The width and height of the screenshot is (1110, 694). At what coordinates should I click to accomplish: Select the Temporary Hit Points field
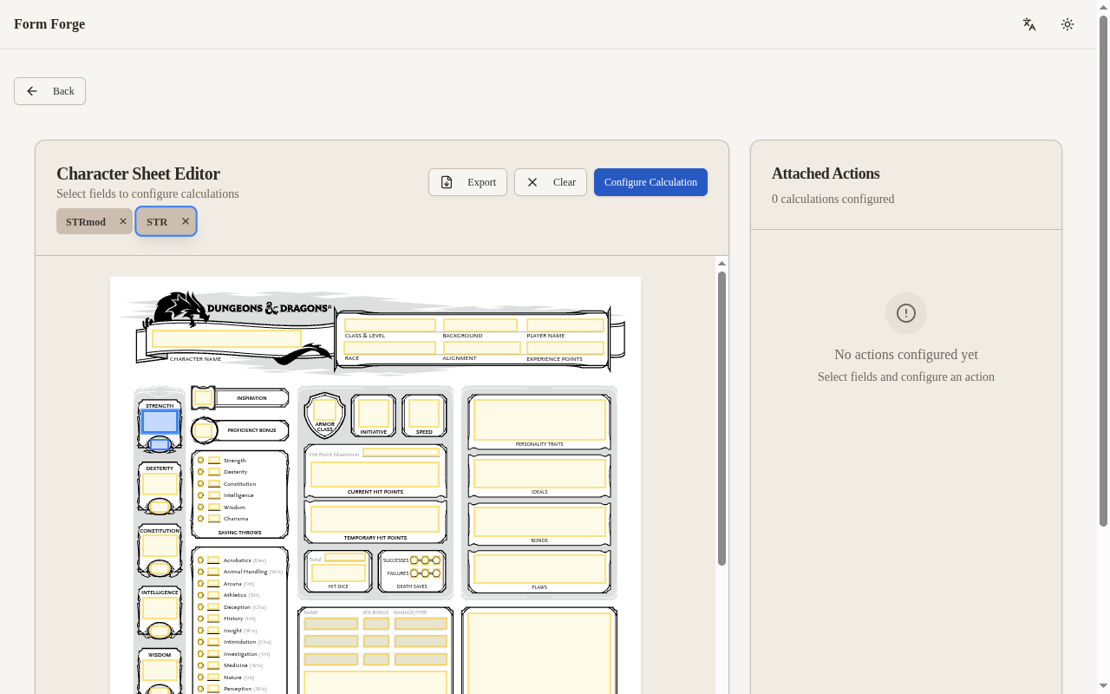375,520
